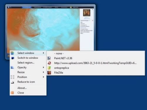This screenshot has height=110, width=147.
Task: Click the Switch to window monitor icon
Action: tap(13, 58)
